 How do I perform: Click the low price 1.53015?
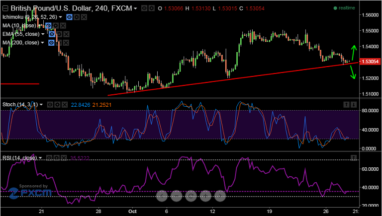tap(227, 8)
